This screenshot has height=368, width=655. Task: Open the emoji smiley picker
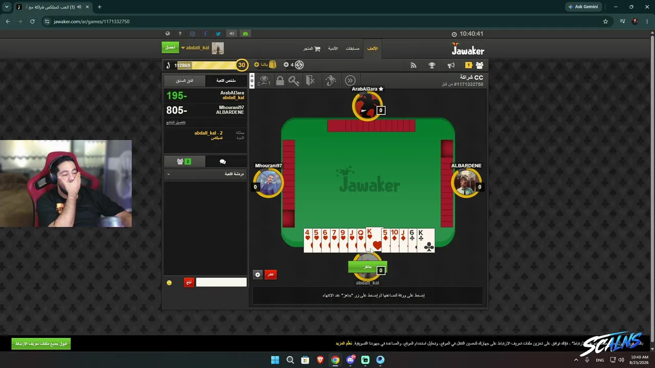pyautogui.click(x=169, y=283)
